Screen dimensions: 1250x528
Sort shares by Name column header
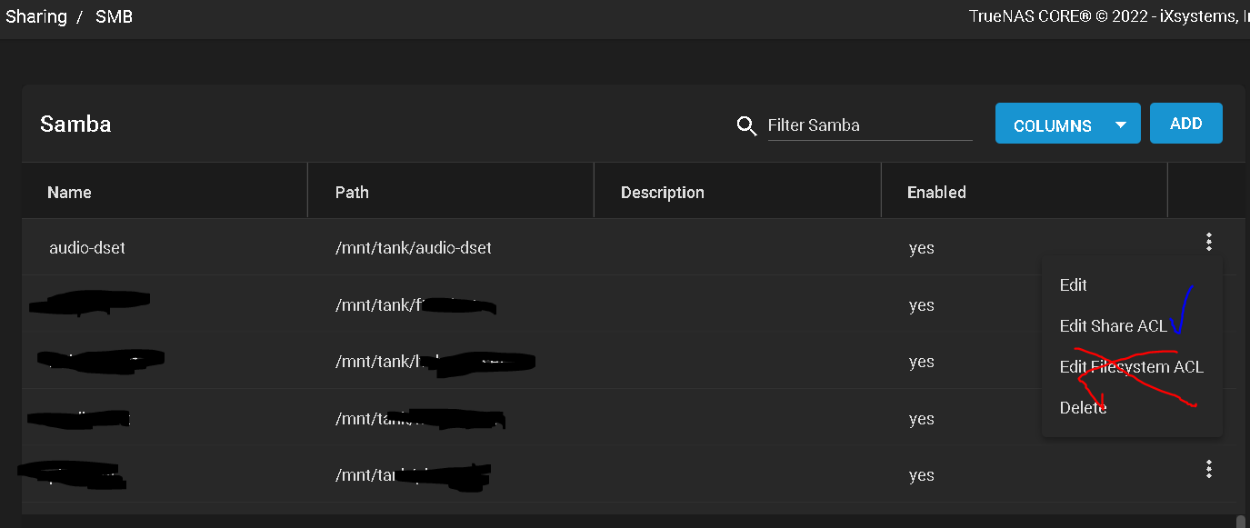pyautogui.click(x=69, y=192)
